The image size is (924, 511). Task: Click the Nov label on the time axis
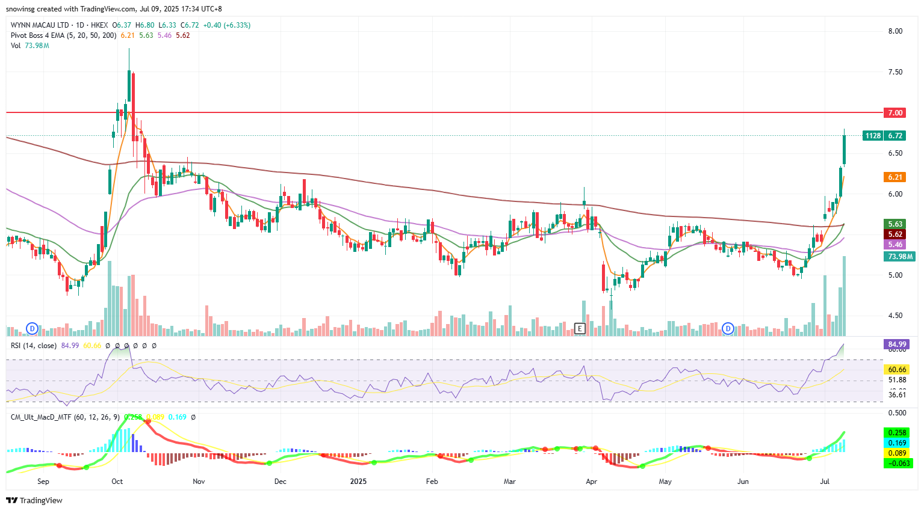pos(199,482)
